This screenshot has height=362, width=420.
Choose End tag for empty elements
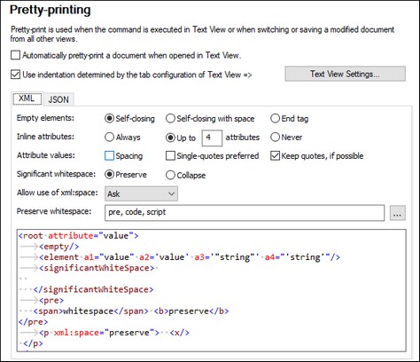click(x=275, y=119)
